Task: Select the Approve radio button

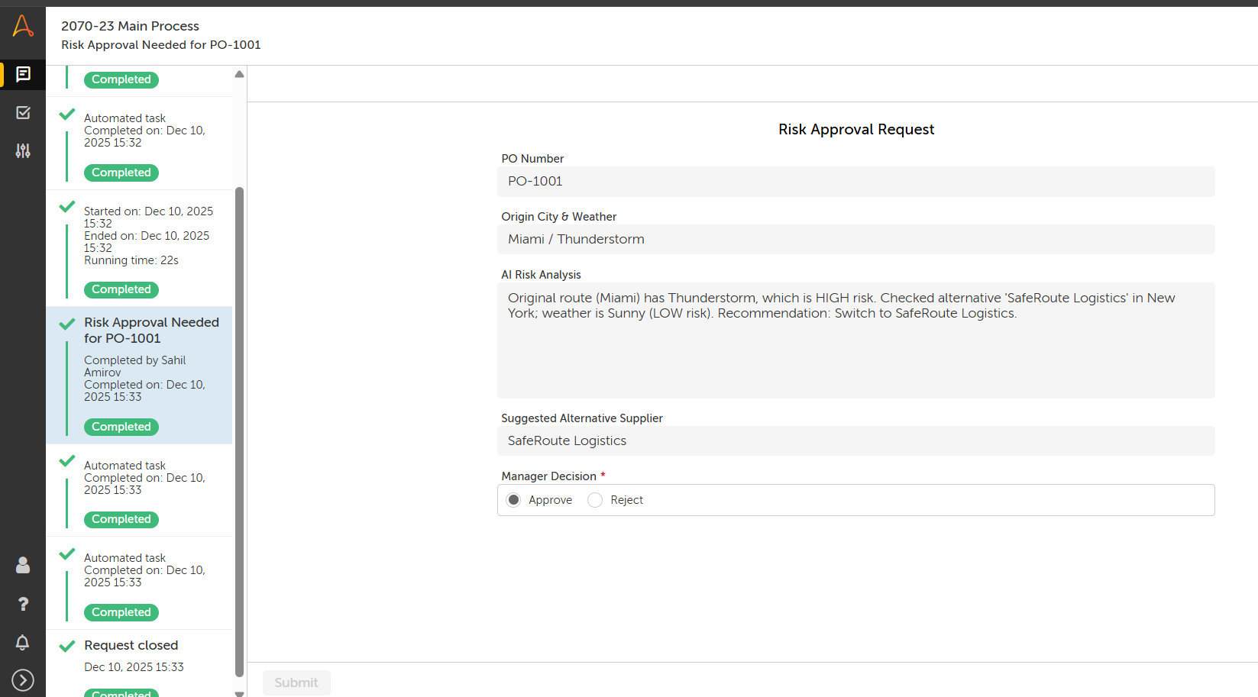Action: (x=514, y=500)
